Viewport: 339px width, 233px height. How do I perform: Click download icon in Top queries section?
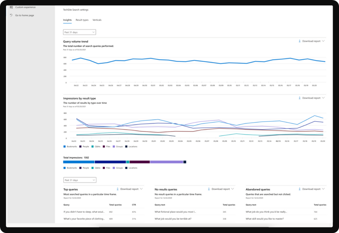click(x=118, y=189)
